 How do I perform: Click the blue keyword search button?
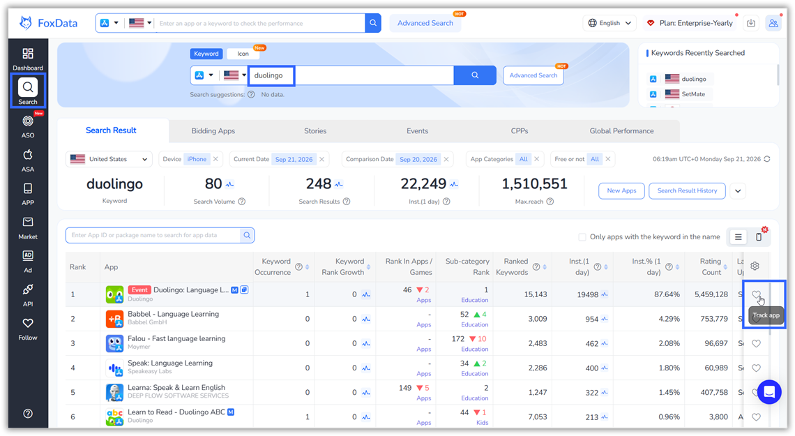pyautogui.click(x=475, y=75)
